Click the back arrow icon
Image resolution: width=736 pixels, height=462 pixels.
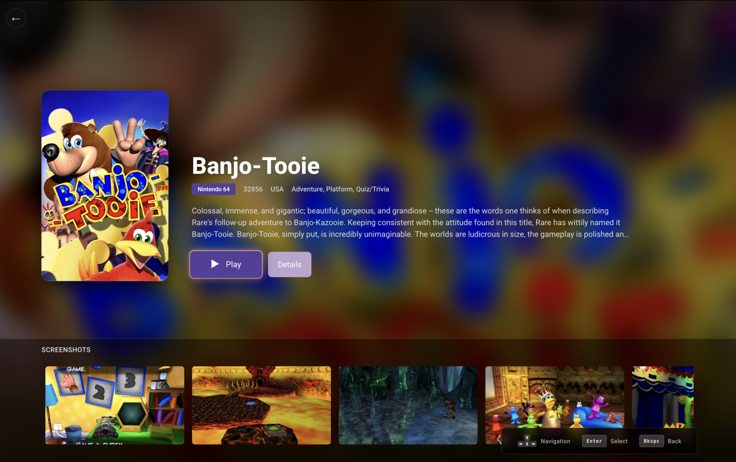tap(16, 19)
